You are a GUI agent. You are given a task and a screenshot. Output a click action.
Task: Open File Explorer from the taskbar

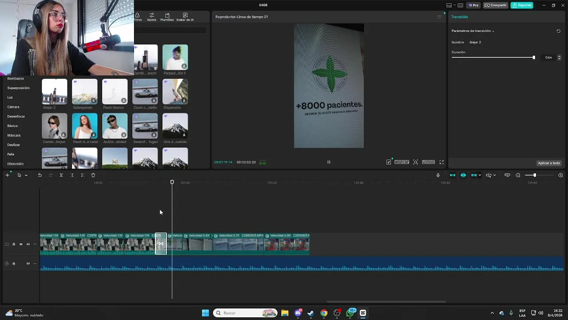285,313
